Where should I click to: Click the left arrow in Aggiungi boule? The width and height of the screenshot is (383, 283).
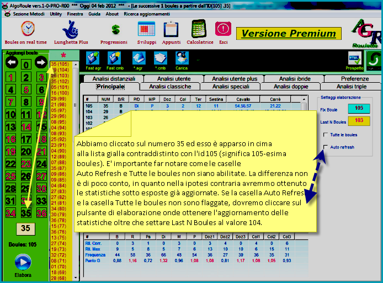click(12, 62)
